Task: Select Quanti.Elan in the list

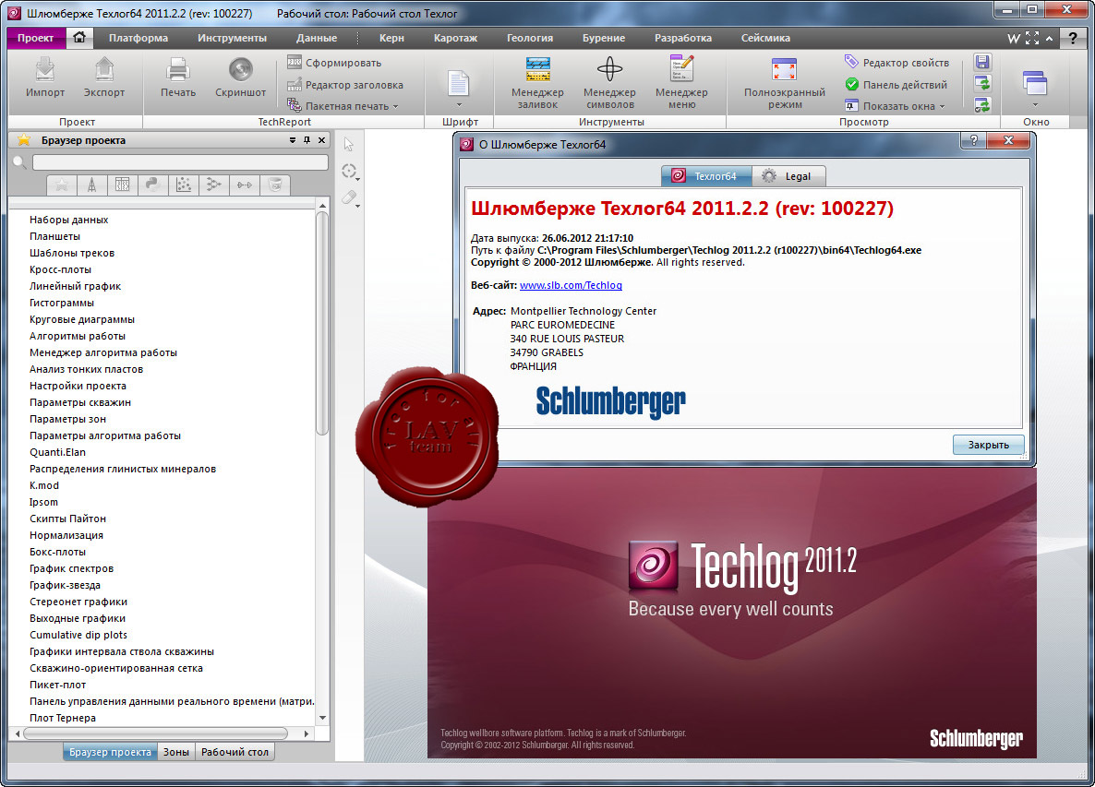Action: [57, 452]
